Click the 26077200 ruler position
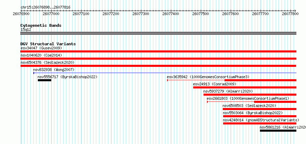The image size is (306, 144). tap(111, 14)
